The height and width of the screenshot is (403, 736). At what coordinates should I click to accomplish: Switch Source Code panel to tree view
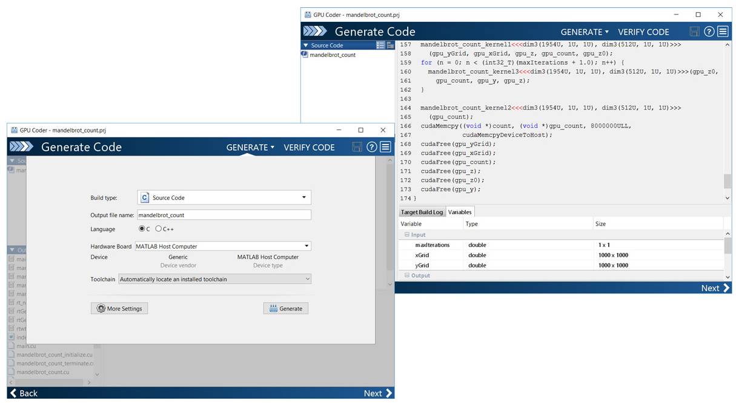click(x=390, y=45)
